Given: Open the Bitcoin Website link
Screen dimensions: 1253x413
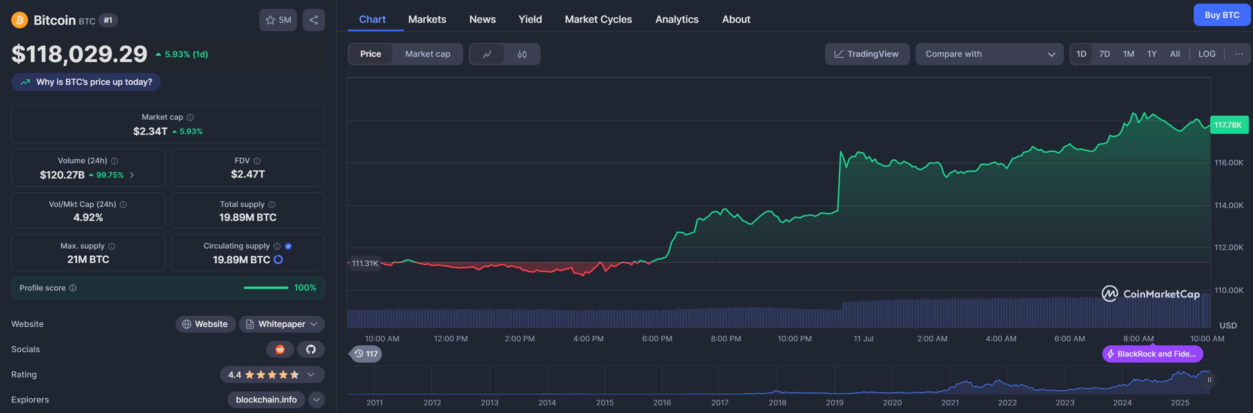Looking at the screenshot, I should pos(205,324).
